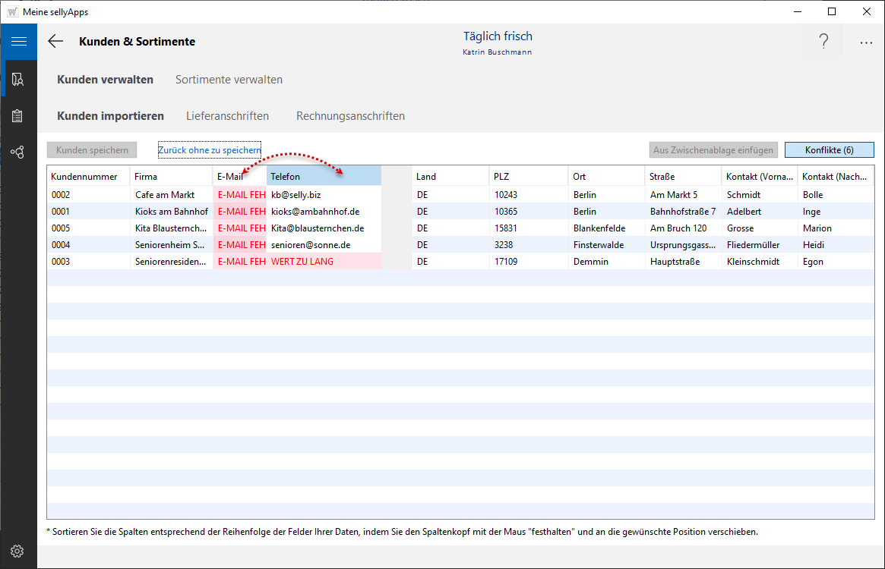
Task: Open the three-dot more options menu
Action: (x=866, y=43)
